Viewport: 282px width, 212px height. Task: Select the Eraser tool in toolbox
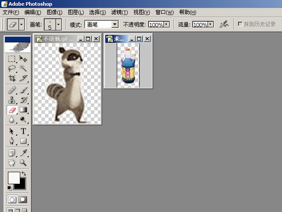pyautogui.click(x=12, y=110)
